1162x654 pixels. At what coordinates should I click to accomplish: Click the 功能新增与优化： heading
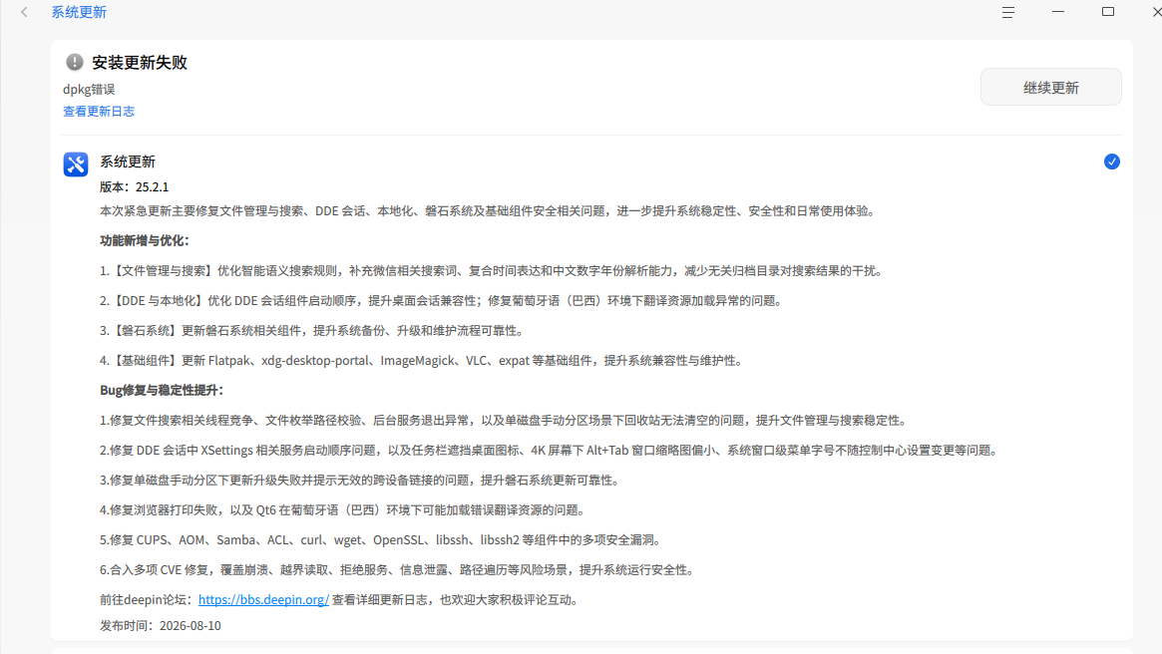(x=145, y=240)
